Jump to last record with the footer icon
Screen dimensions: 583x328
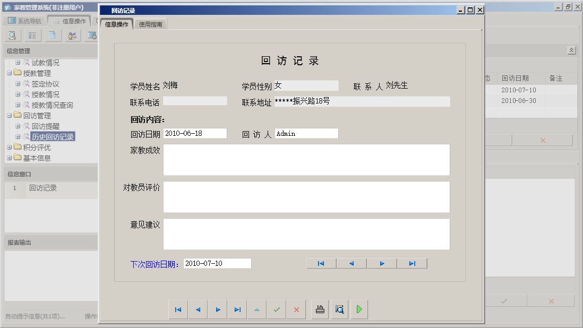point(237,309)
